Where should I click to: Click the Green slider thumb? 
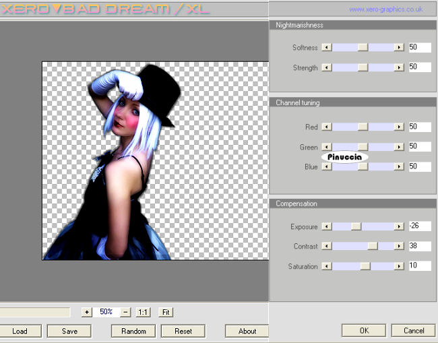363,147
